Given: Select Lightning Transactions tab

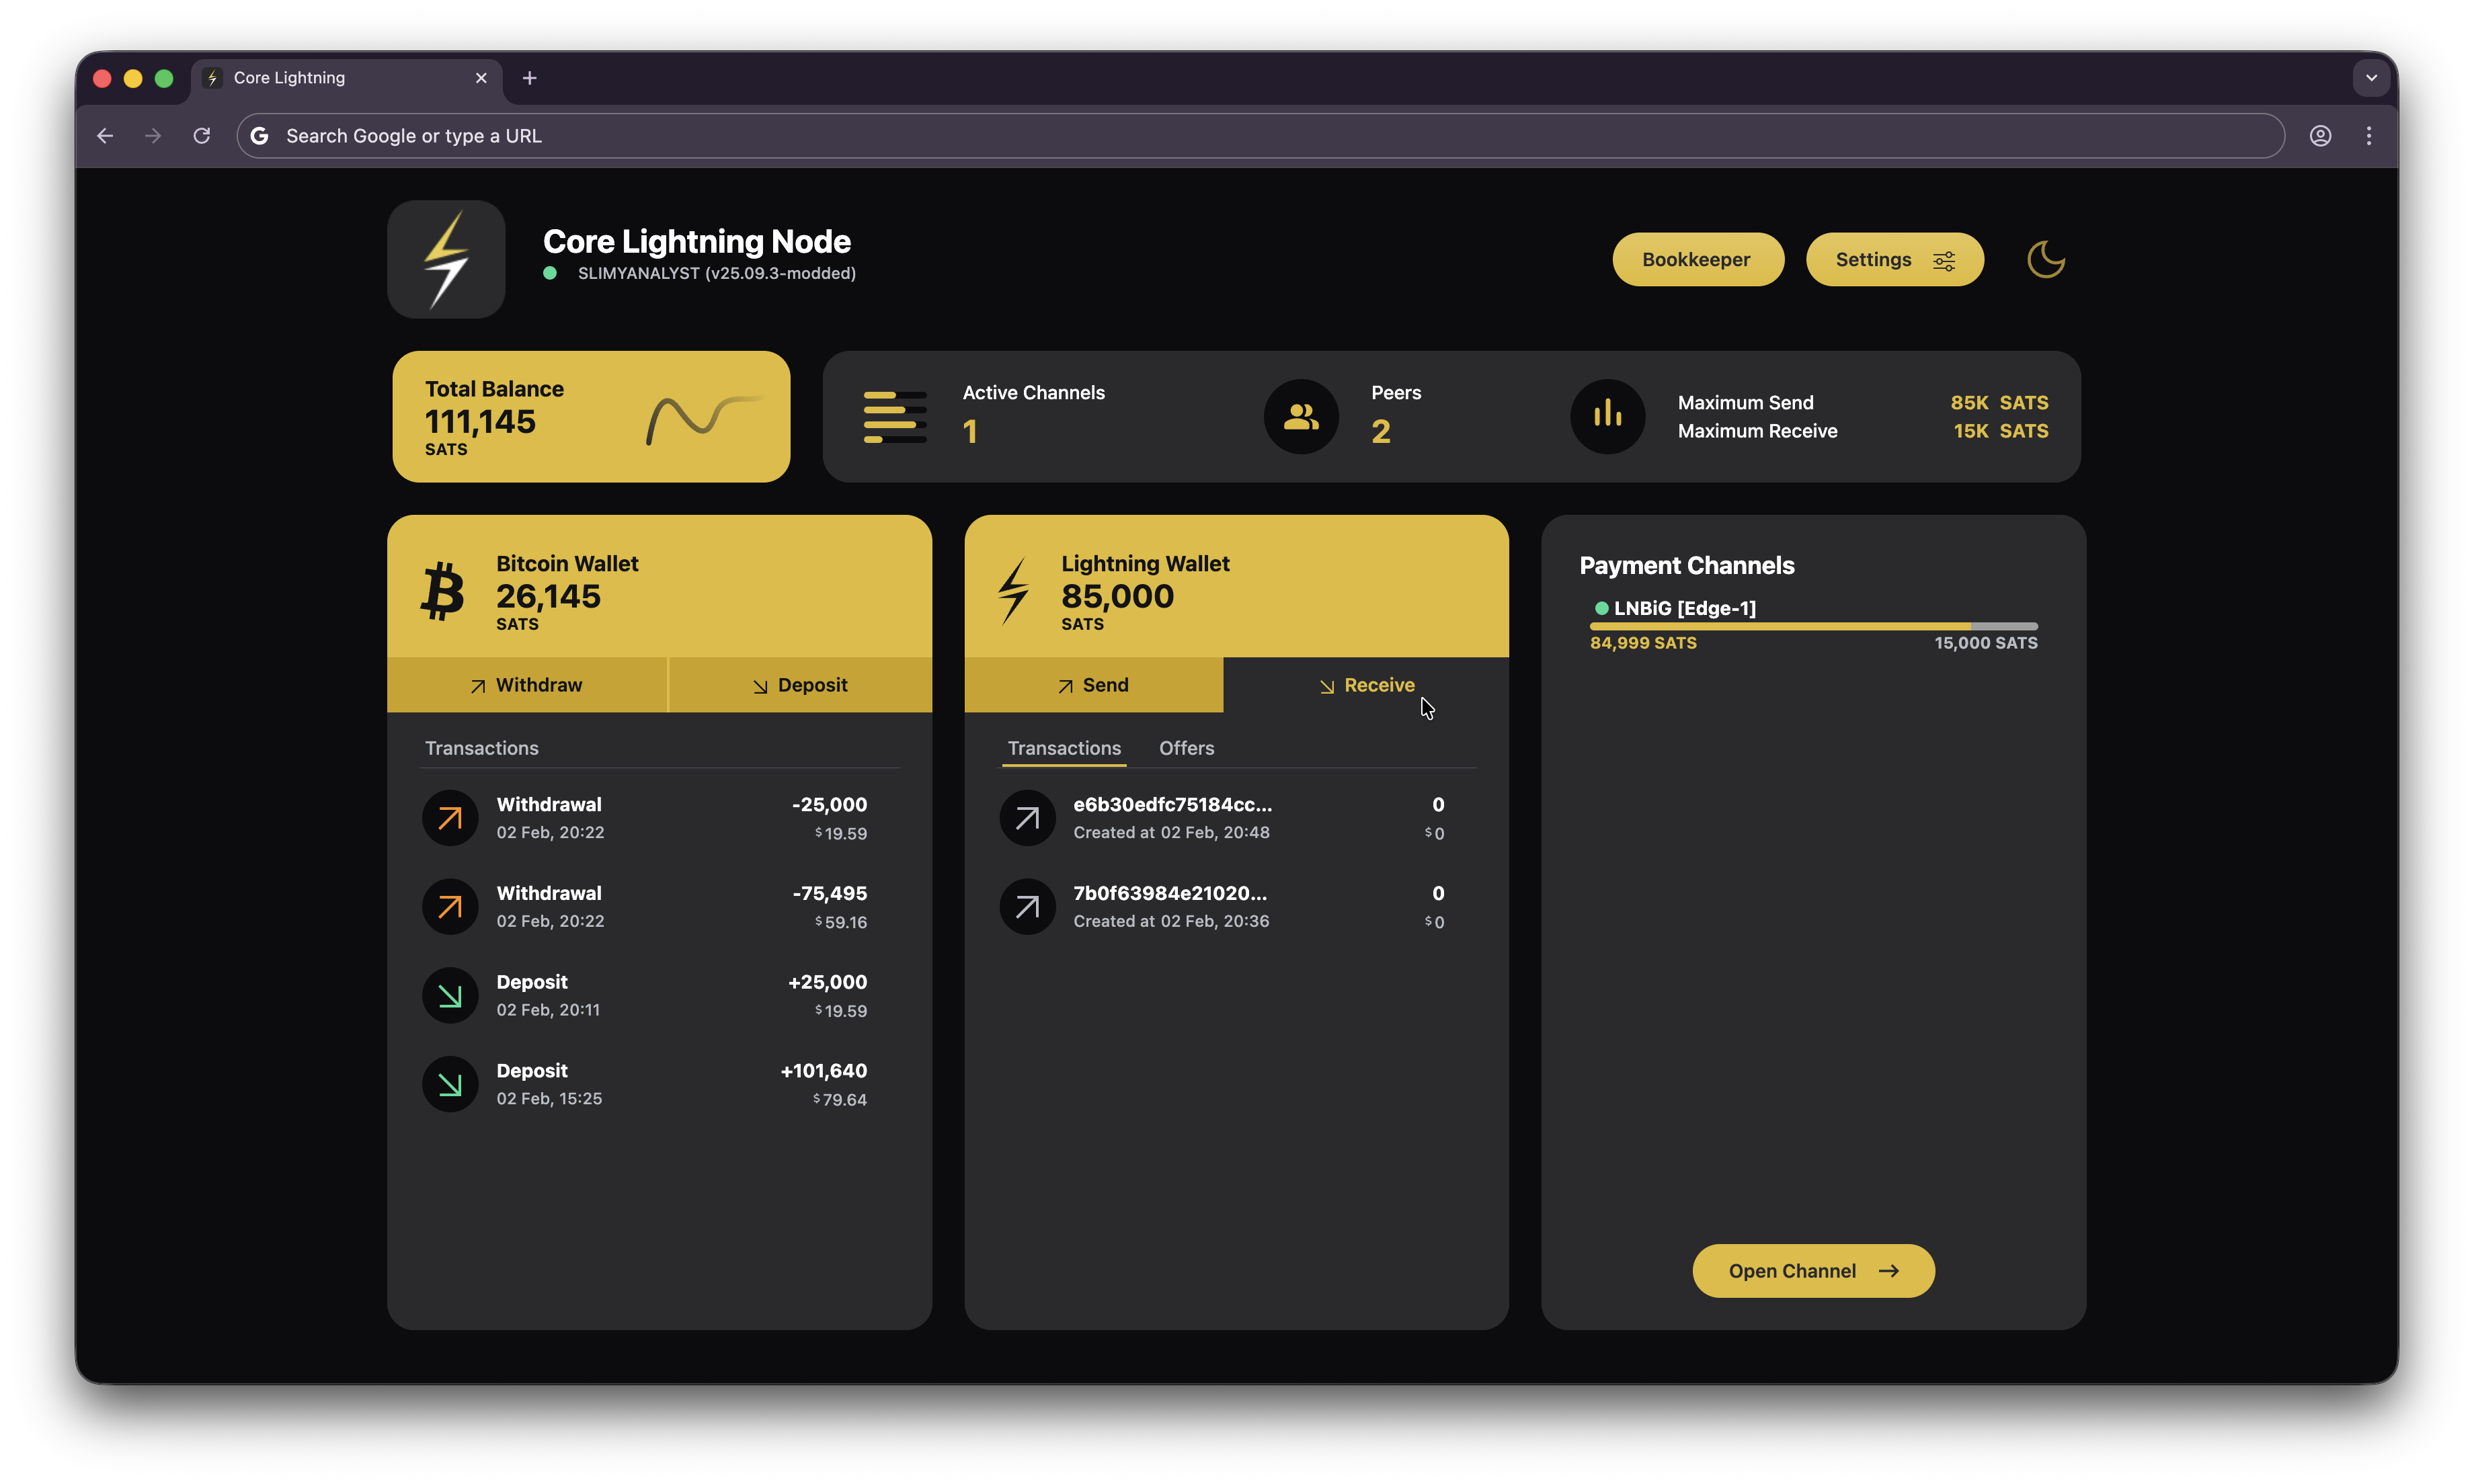Looking at the screenshot, I should click(1064, 748).
